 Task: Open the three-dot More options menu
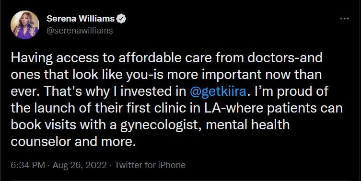pos(344,19)
